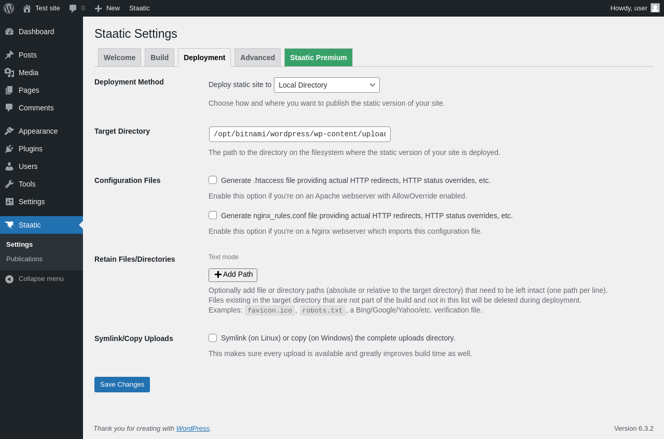664x439 pixels.
Task: Click the Add Path button
Action: (x=233, y=275)
